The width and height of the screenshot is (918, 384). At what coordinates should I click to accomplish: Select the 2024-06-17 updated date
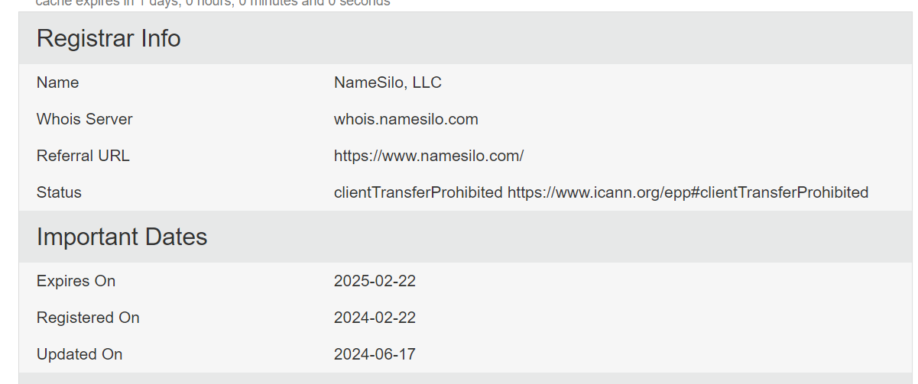click(x=375, y=354)
